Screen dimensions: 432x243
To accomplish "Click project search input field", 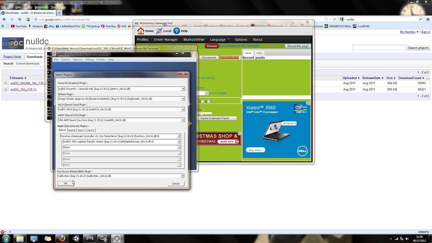I will click(379, 48).
